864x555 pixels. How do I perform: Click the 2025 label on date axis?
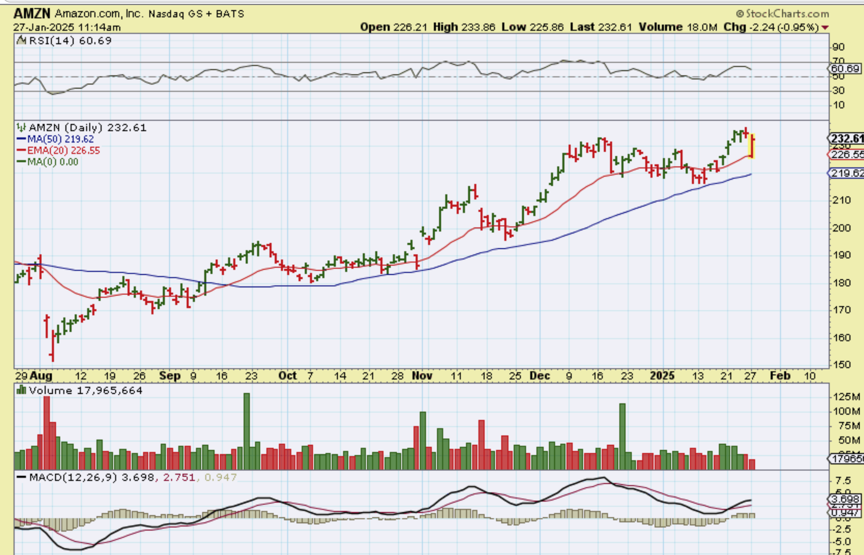[x=662, y=376]
